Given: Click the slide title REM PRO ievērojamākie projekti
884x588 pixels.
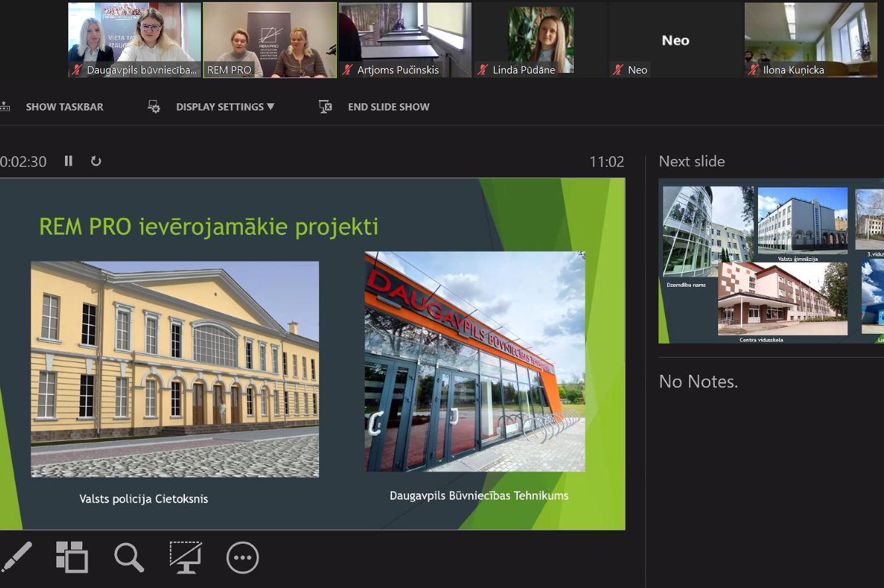Looking at the screenshot, I should (209, 226).
